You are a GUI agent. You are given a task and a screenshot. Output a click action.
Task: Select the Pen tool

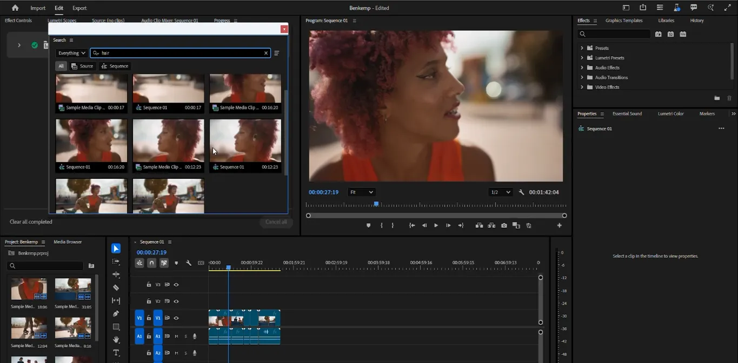[116, 313]
